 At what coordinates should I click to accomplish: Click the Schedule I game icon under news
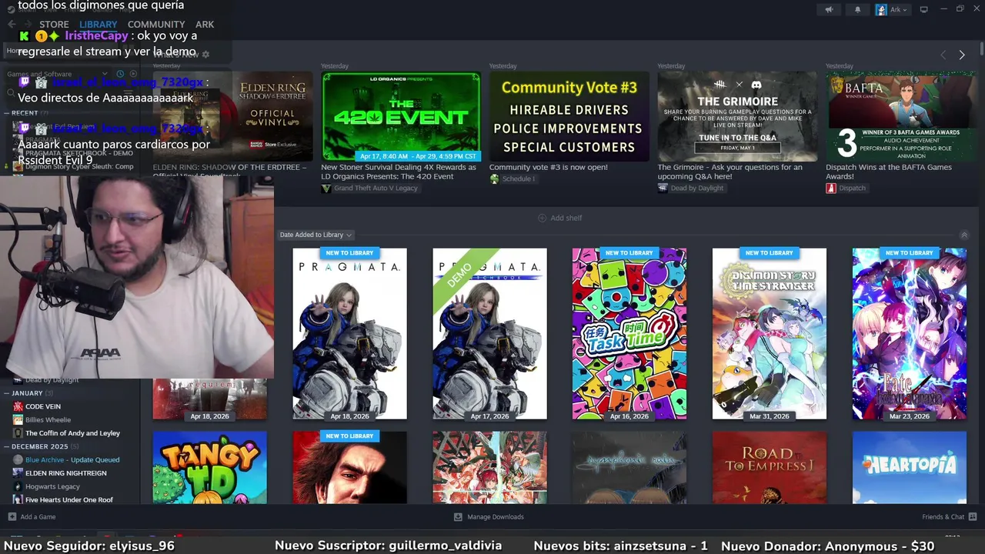click(x=494, y=179)
